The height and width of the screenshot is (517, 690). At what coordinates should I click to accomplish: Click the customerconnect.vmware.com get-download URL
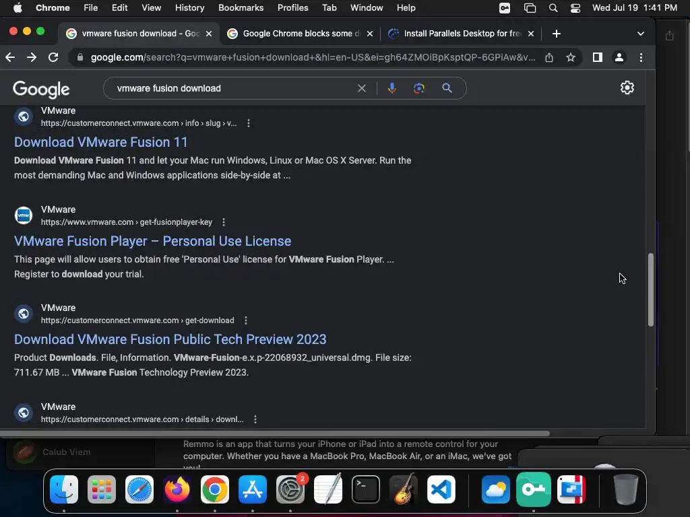(x=137, y=320)
